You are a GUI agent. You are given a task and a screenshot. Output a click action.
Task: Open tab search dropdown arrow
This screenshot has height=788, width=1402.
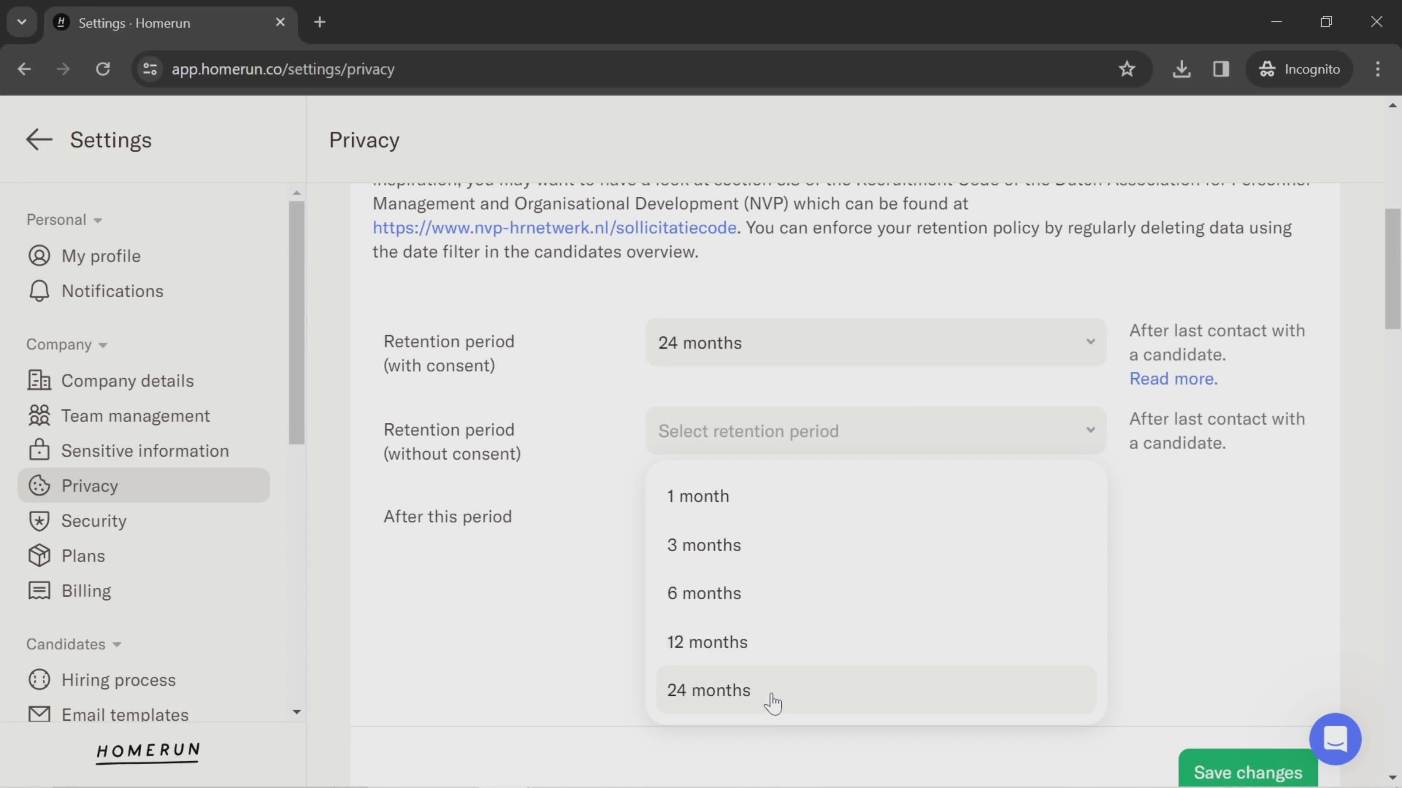22,22
